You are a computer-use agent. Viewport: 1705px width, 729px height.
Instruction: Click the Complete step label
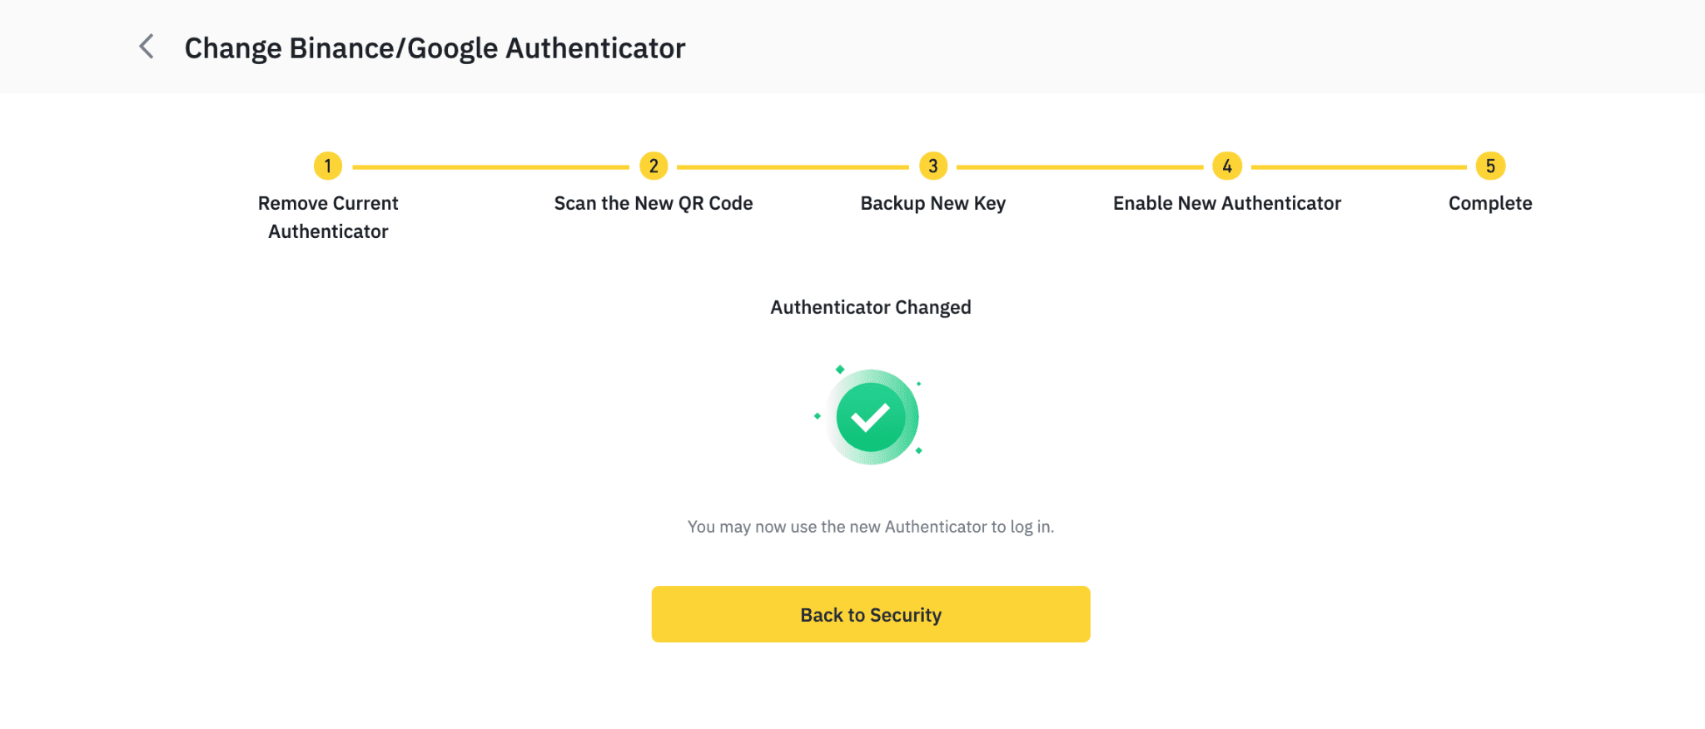click(x=1490, y=203)
